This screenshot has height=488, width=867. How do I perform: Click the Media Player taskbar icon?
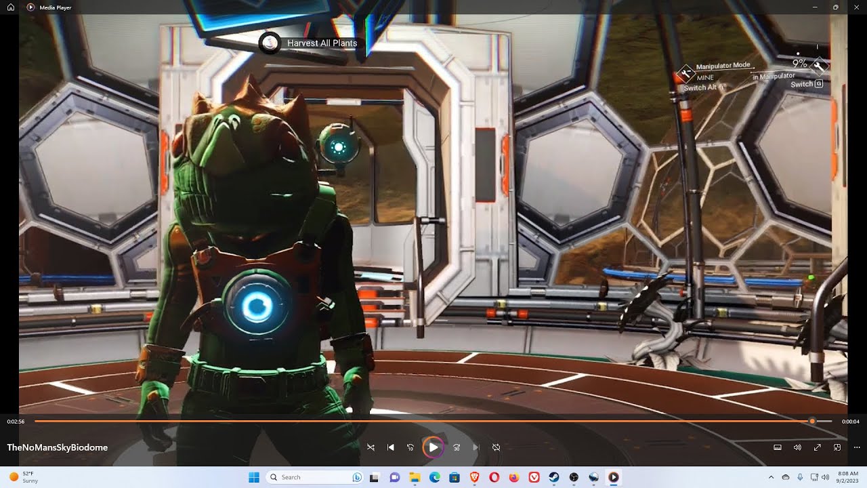(x=614, y=477)
